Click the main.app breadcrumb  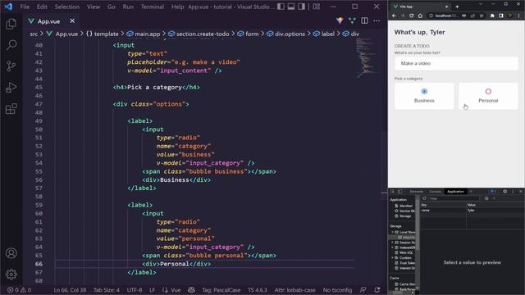pyautogui.click(x=144, y=34)
